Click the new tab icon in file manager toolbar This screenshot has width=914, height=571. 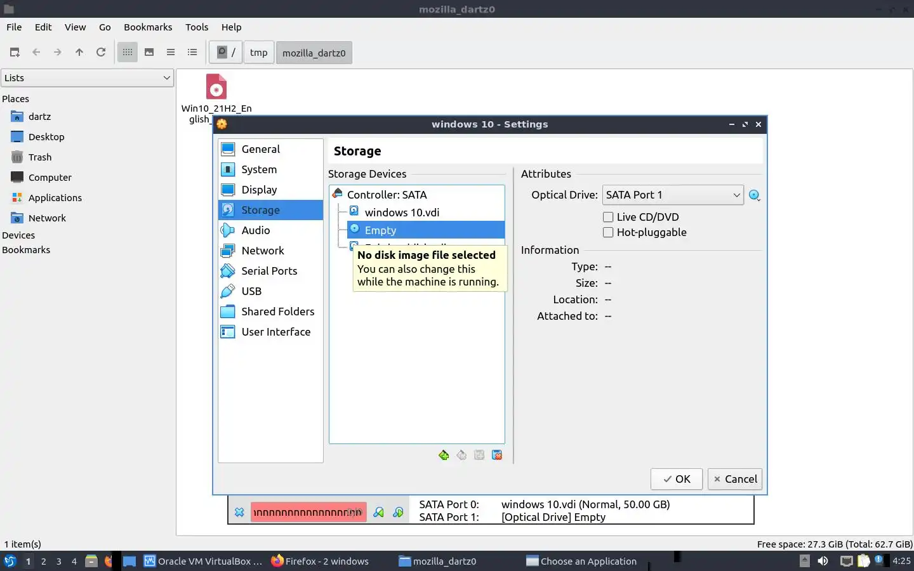[x=15, y=52]
